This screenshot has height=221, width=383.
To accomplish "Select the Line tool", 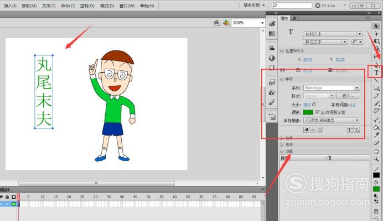I will tap(376, 80).
